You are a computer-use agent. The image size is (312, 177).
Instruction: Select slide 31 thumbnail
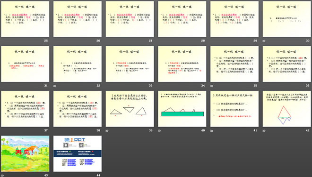[25, 64]
